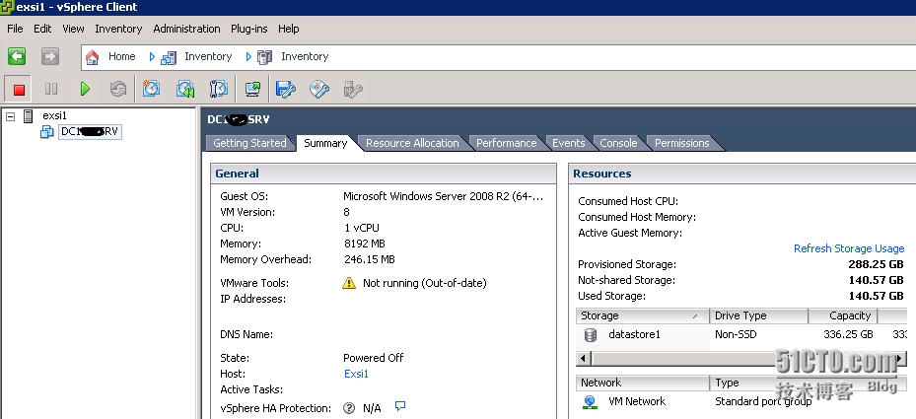Click the VM Network globe icon
916x419 pixels.
point(590,401)
